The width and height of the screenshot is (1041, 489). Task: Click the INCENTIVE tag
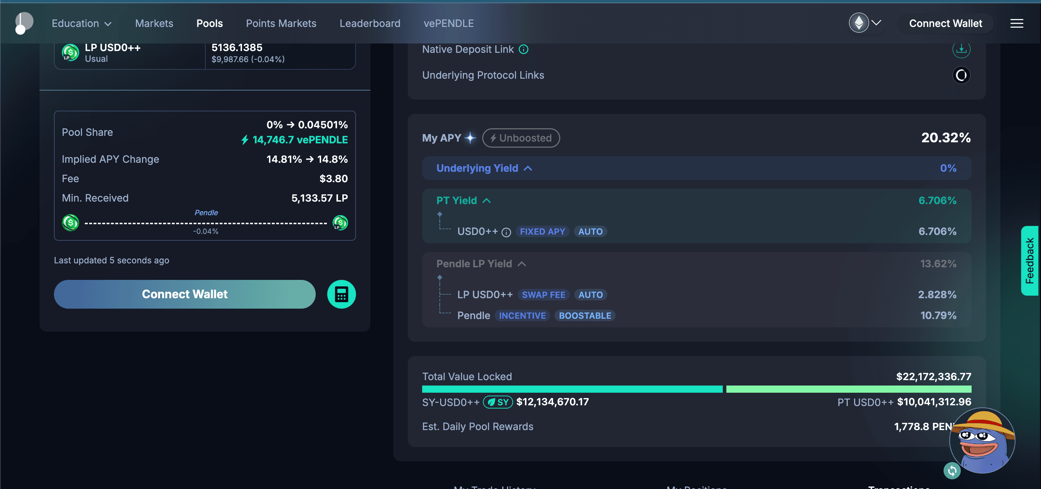tap(522, 315)
